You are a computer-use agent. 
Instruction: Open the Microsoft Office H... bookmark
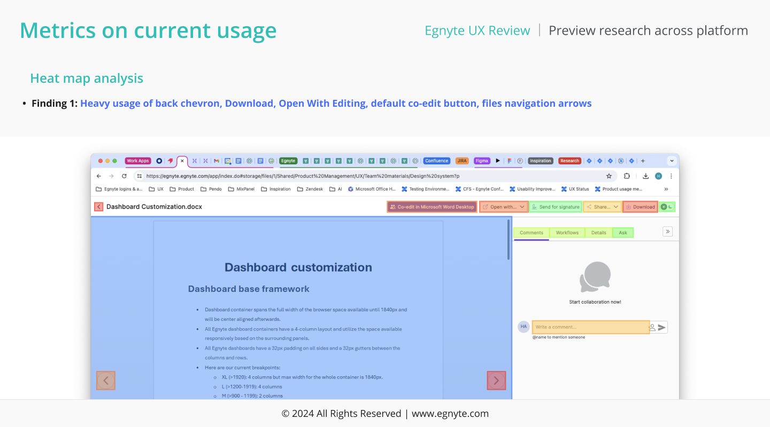click(372, 189)
